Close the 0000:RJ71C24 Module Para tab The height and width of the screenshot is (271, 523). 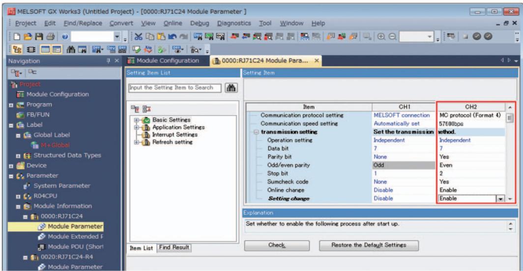pos(316,61)
